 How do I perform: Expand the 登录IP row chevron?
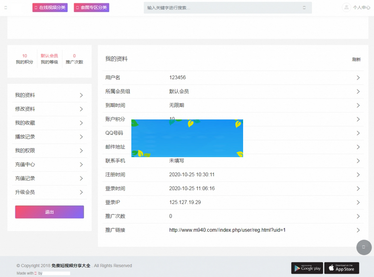[358, 202]
